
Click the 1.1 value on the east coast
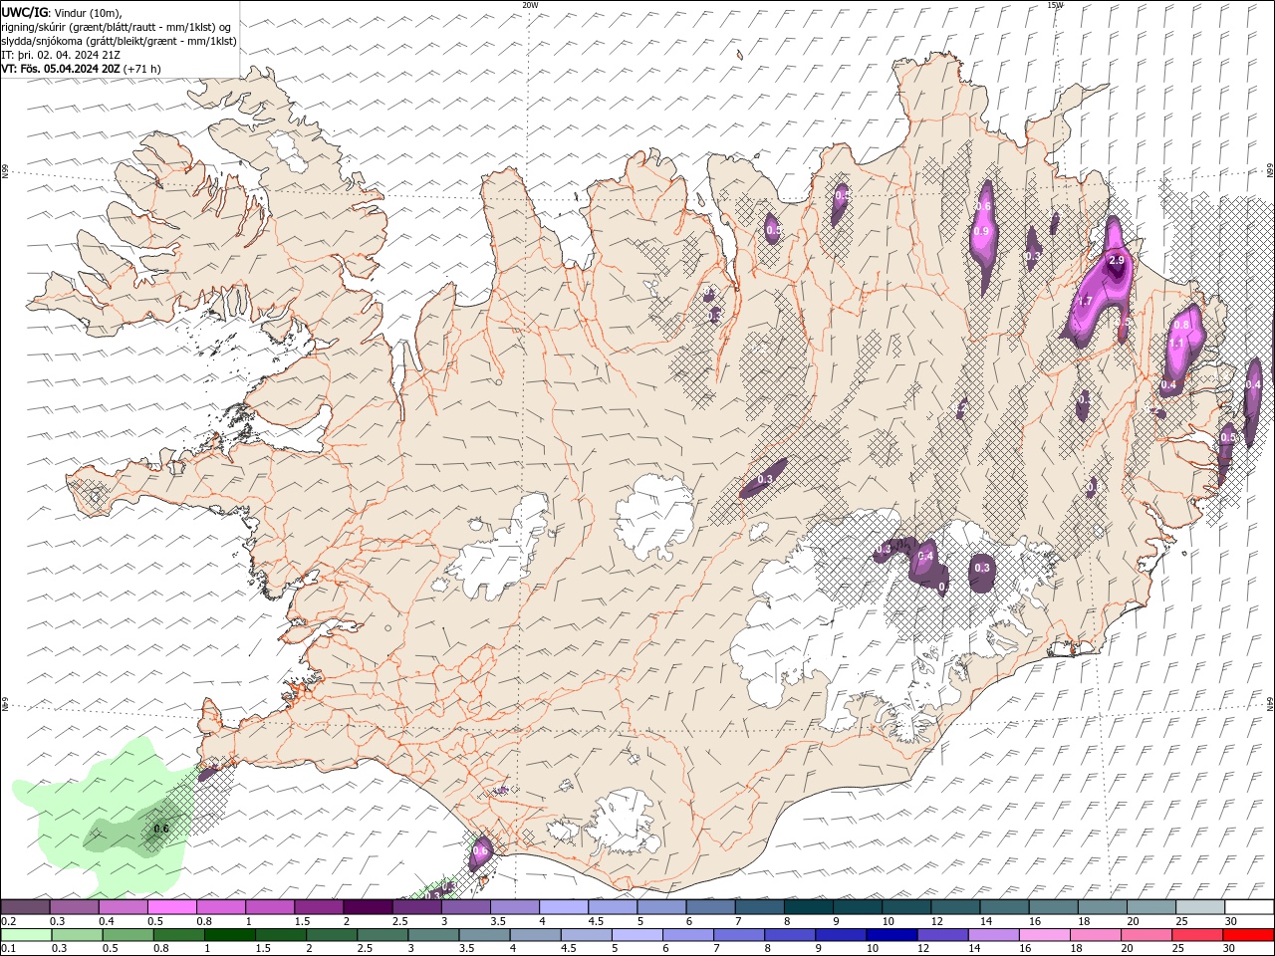tap(1176, 344)
